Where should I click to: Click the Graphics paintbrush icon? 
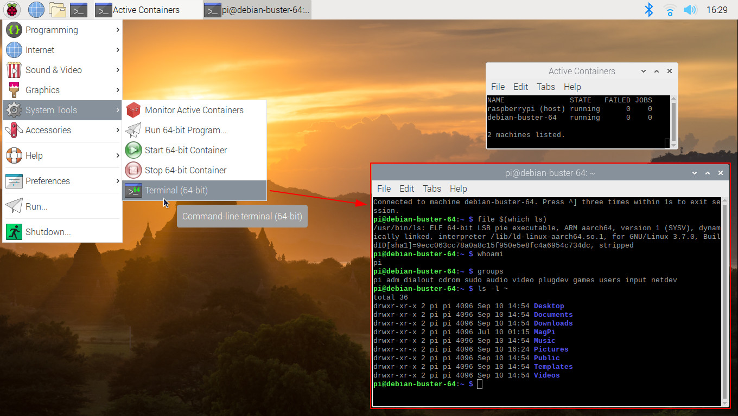14,90
